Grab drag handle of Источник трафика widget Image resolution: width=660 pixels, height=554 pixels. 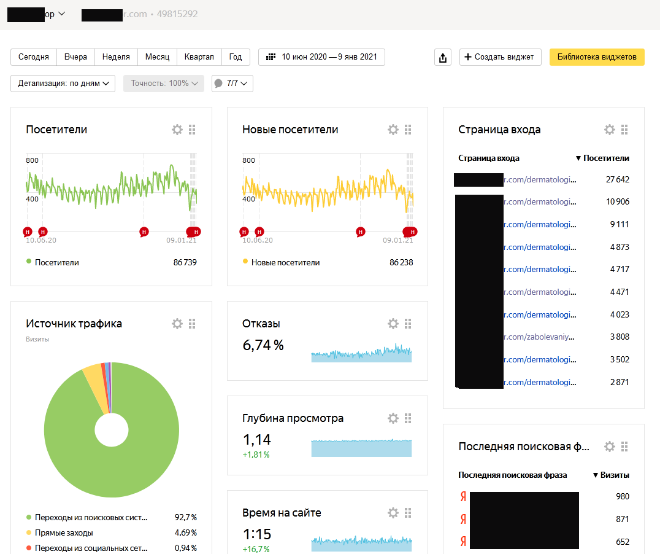click(x=192, y=324)
